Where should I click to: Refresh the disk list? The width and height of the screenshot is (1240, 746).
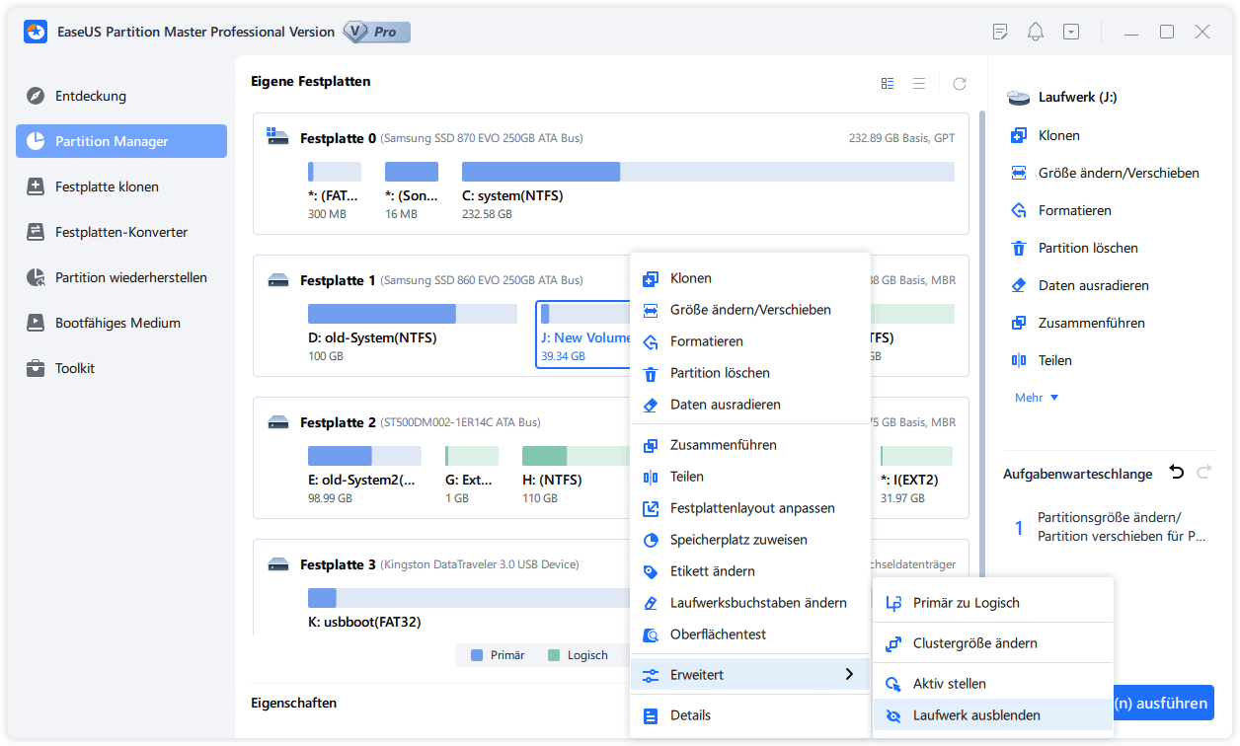coord(959,84)
